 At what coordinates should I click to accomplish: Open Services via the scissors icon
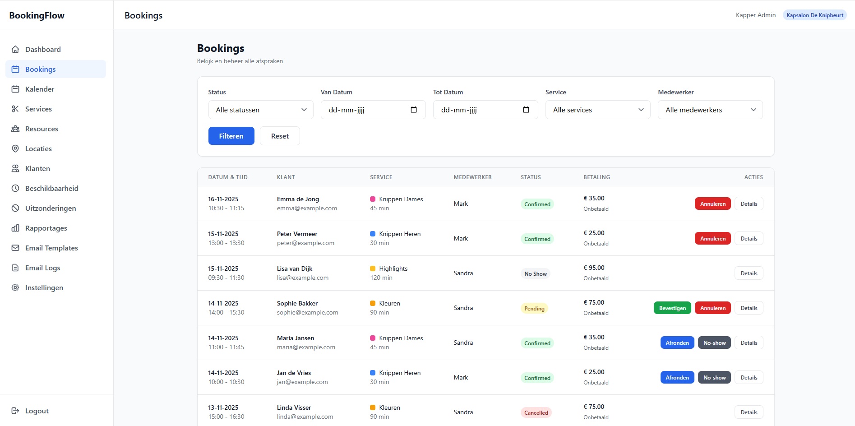(15, 109)
